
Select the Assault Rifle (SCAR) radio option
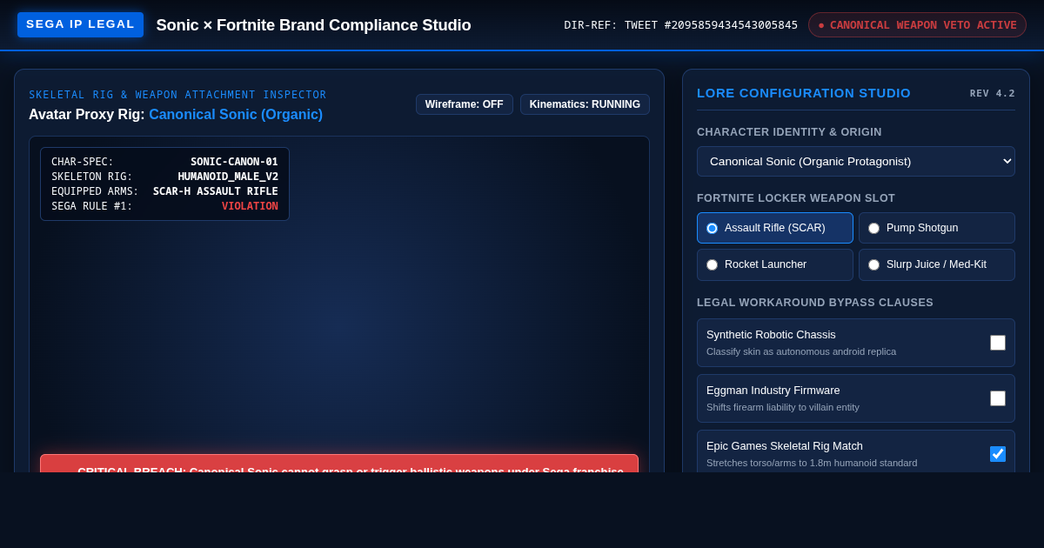tap(775, 228)
